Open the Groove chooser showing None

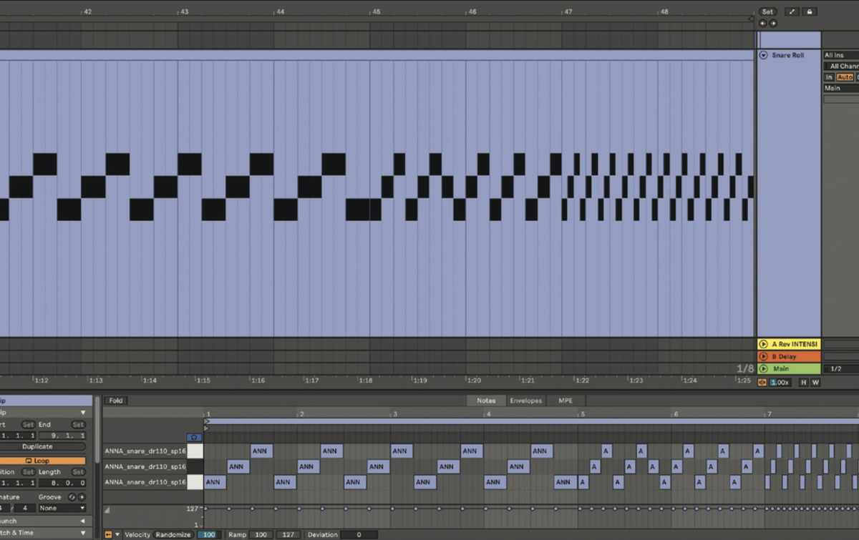pyautogui.click(x=61, y=509)
